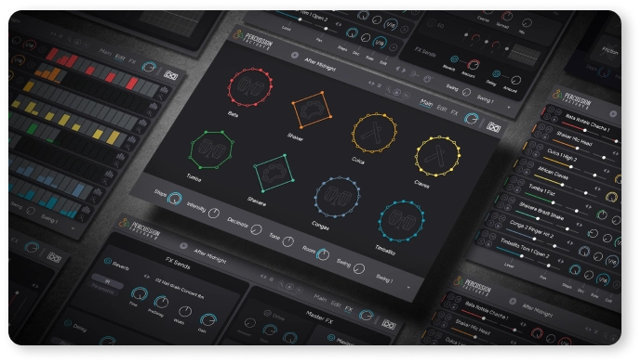Toggle the Delay power switch at bottom left
The width and height of the screenshot is (641, 363).
click(x=68, y=323)
